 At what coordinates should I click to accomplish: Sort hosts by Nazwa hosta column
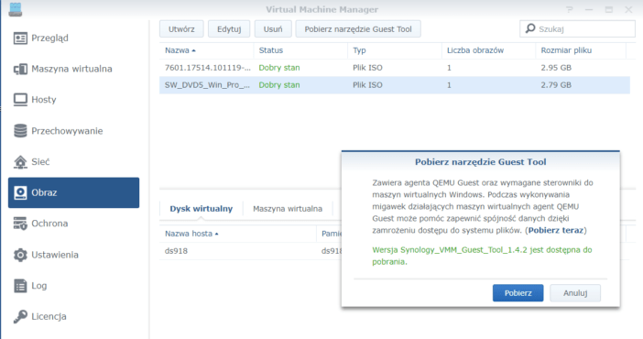click(238, 234)
